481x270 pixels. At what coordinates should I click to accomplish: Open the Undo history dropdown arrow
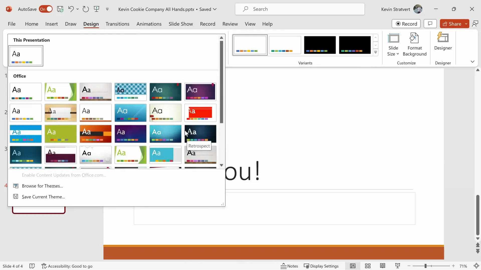(x=78, y=9)
